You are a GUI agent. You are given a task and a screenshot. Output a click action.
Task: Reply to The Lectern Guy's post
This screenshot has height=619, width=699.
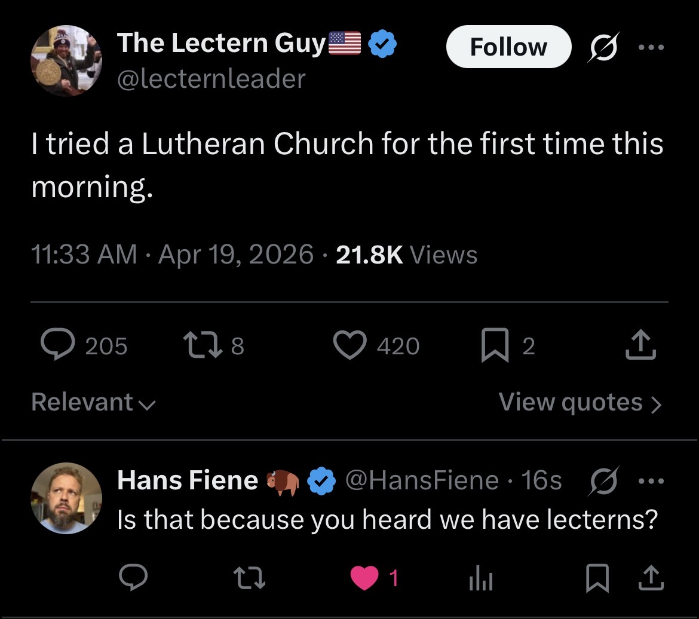pyautogui.click(x=57, y=345)
